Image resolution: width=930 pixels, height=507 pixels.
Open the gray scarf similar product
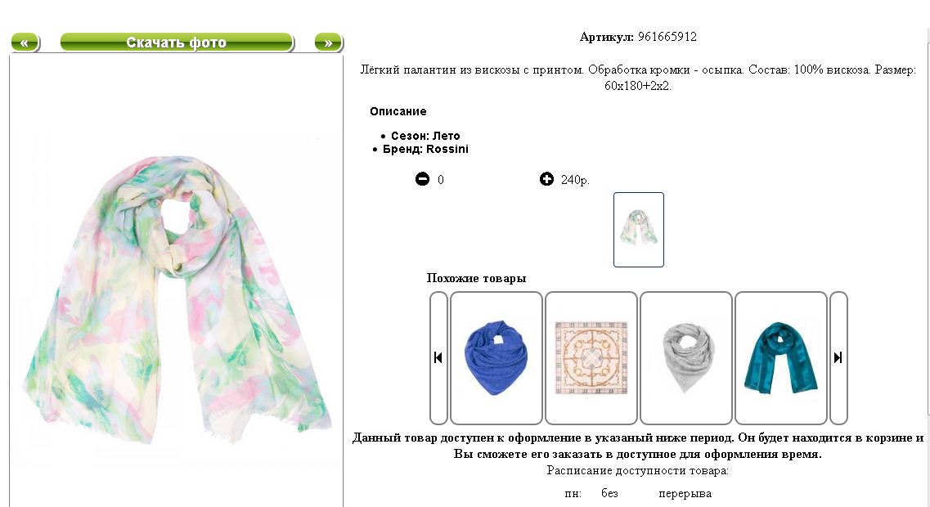[686, 357]
